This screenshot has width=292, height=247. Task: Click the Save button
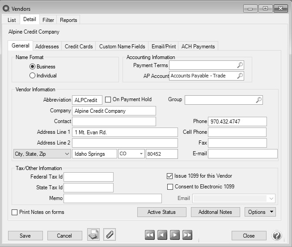point(25,236)
